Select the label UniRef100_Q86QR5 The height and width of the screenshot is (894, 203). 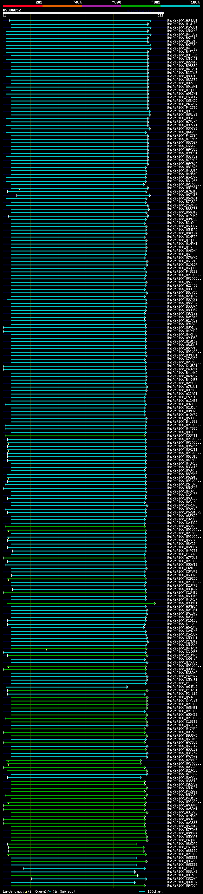182,844
